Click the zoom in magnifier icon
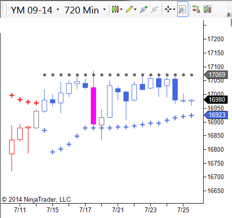232x218 pixels. click(144, 9)
